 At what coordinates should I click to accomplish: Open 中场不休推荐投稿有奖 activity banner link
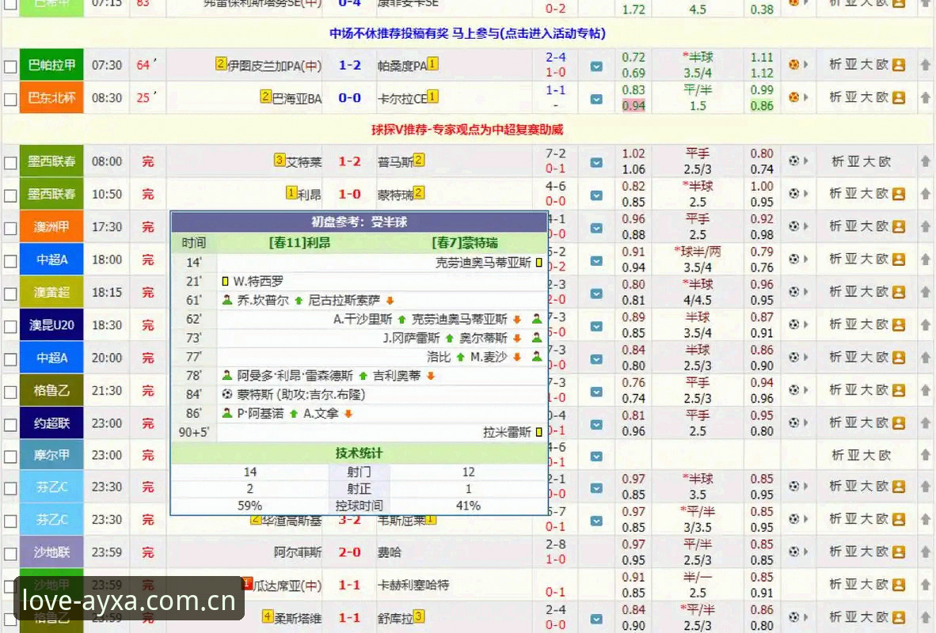[467, 33]
